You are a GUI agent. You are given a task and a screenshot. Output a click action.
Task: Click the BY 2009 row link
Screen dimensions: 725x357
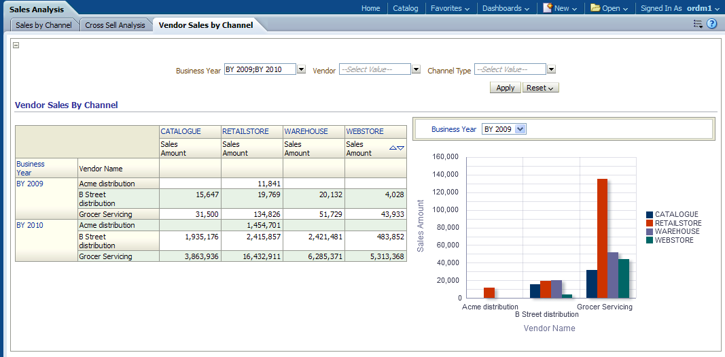tap(30, 184)
